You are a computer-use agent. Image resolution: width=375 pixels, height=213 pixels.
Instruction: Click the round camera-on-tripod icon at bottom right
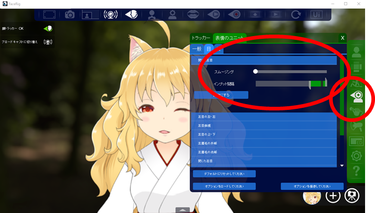point(352,196)
